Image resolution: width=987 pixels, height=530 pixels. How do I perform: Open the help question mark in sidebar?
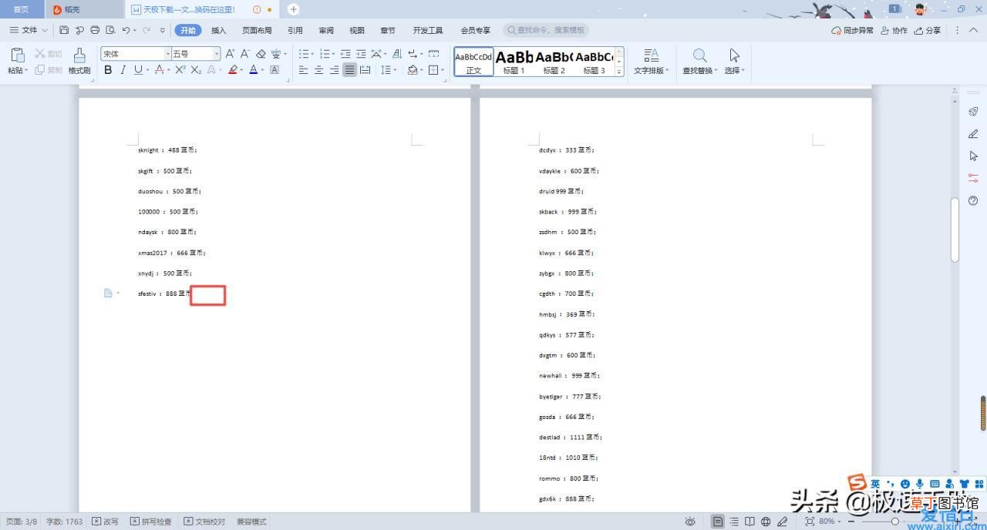point(973,201)
